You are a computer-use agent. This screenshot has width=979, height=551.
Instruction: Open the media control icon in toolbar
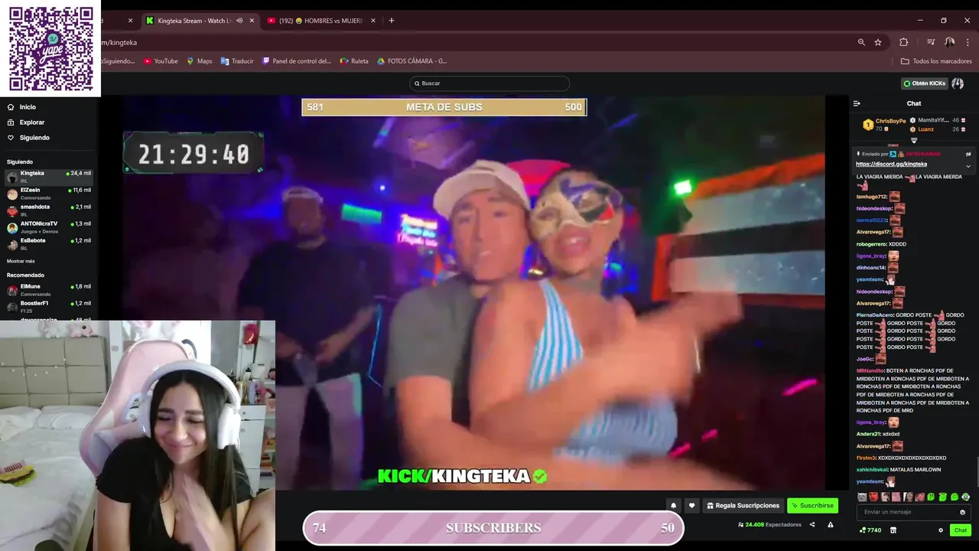pos(931,42)
